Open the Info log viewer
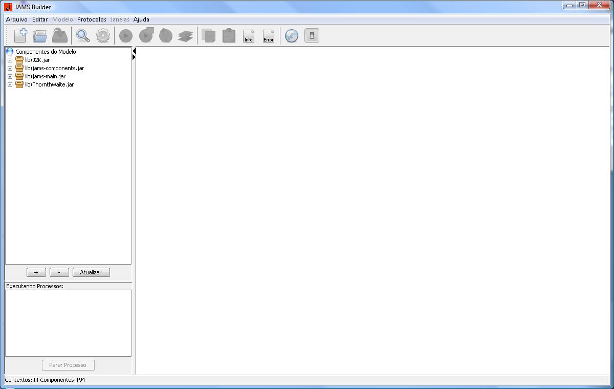The width and height of the screenshot is (614, 389). click(249, 36)
